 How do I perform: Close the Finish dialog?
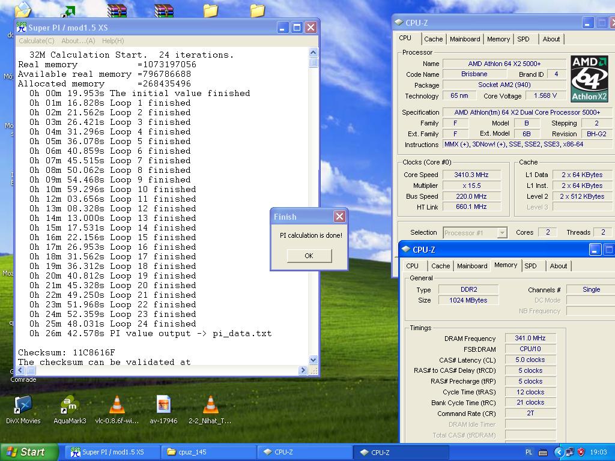tap(340, 216)
